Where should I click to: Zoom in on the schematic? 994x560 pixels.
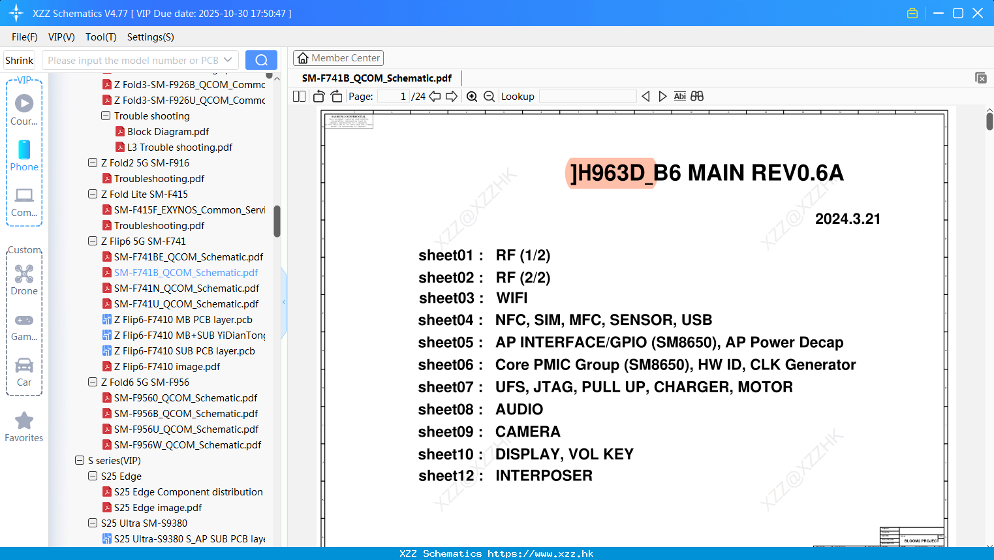coord(472,97)
